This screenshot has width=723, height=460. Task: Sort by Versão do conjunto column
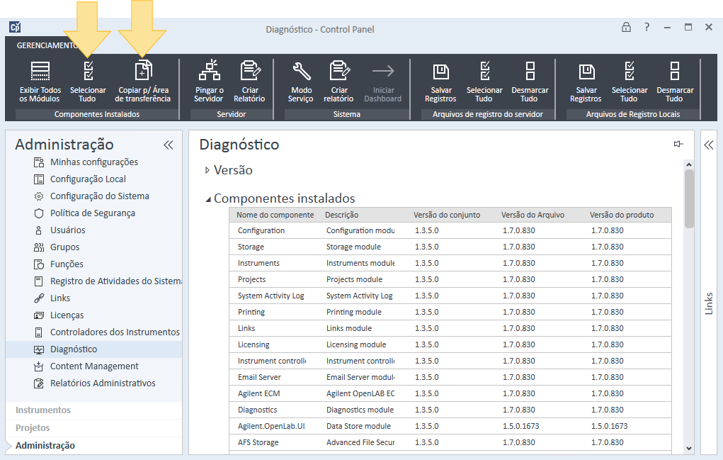click(x=447, y=215)
